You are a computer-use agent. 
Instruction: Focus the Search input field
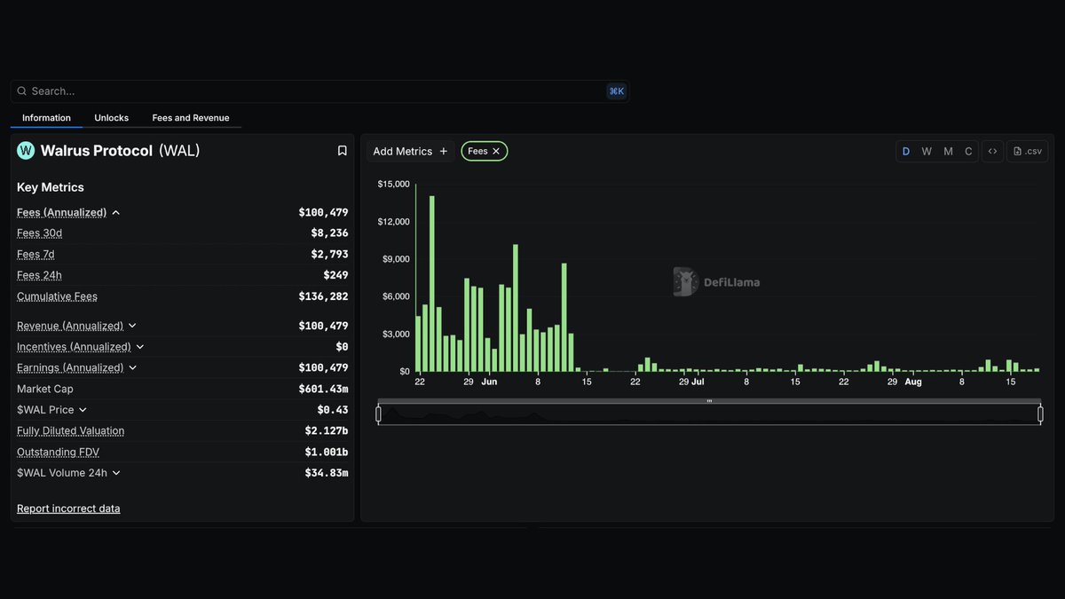tap(319, 91)
